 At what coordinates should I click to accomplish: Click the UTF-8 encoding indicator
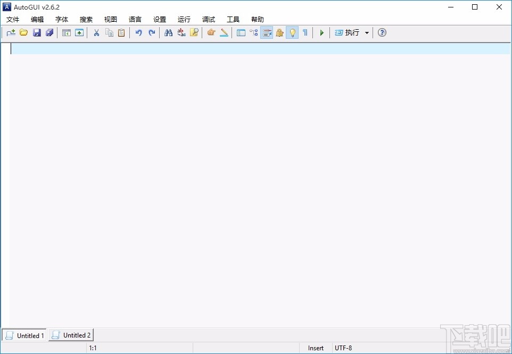pyautogui.click(x=343, y=348)
